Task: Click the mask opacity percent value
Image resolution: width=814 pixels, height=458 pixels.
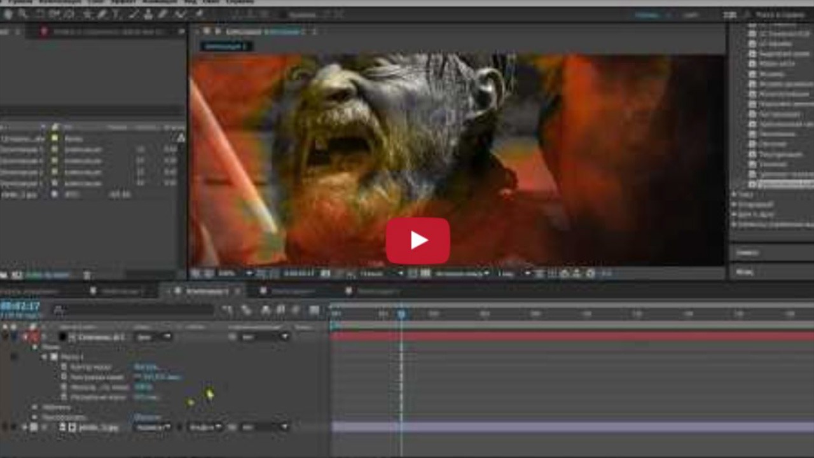Action: pyautogui.click(x=143, y=387)
